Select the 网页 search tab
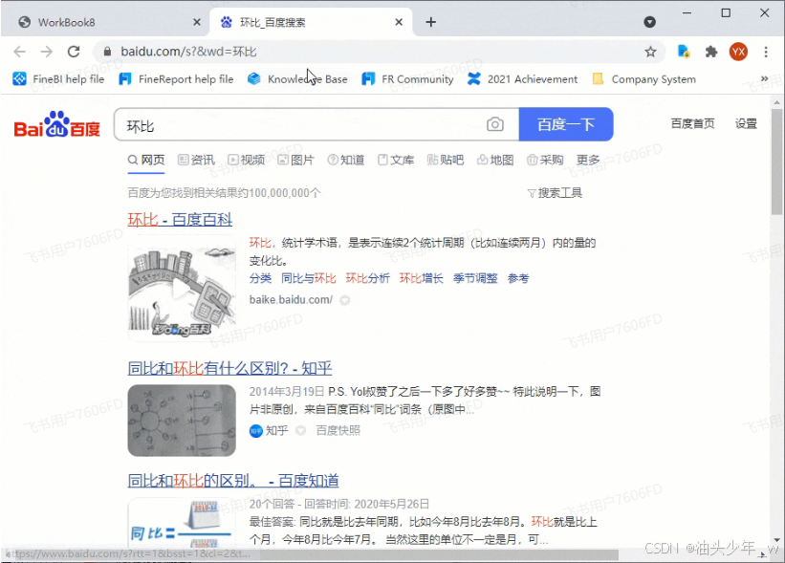Screen dimensions: 785x563 (146, 161)
